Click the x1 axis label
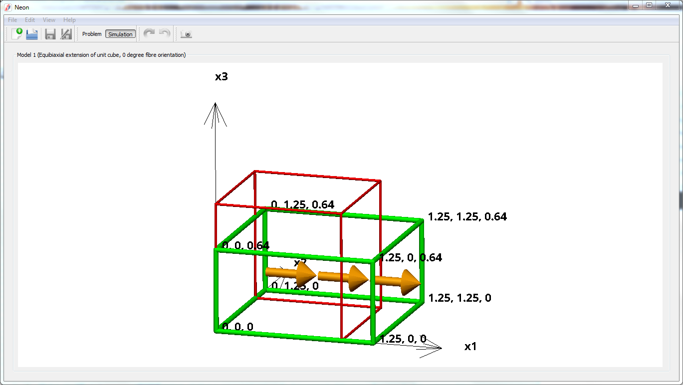 pyautogui.click(x=470, y=346)
